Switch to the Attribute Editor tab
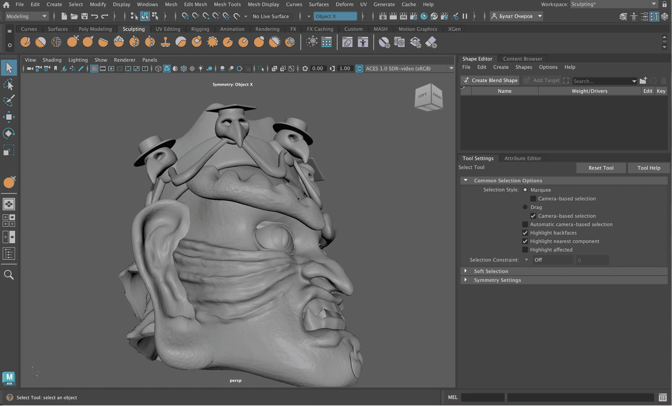Viewport: 672px width, 406px height. click(x=522, y=158)
